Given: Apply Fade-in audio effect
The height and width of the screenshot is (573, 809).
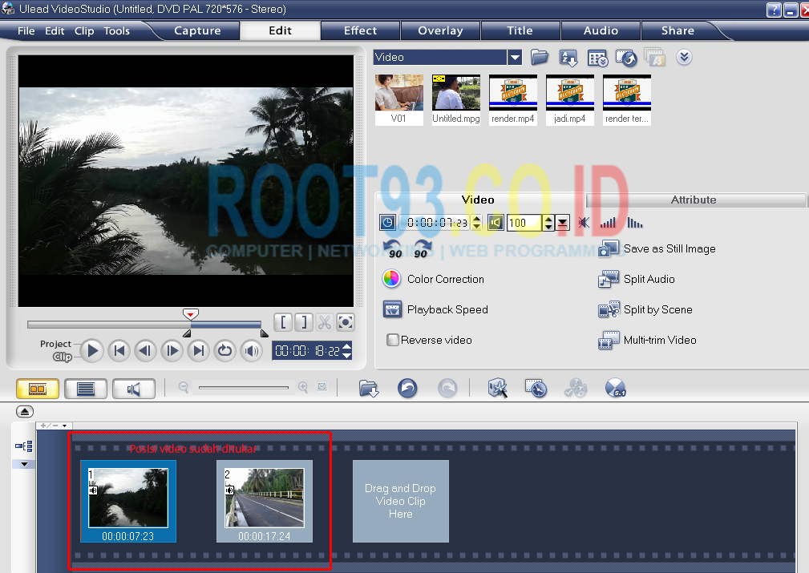Looking at the screenshot, I should point(608,223).
